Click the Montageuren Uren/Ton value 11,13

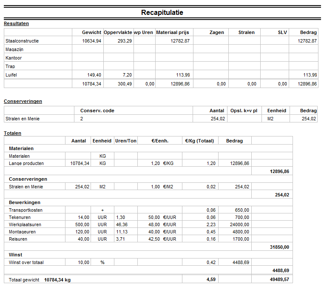point(122,232)
